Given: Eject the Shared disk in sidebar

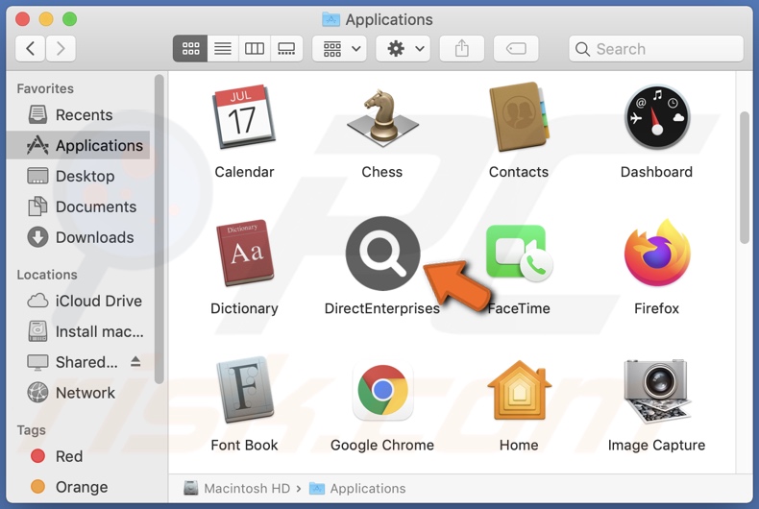Looking at the screenshot, I should [x=135, y=362].
